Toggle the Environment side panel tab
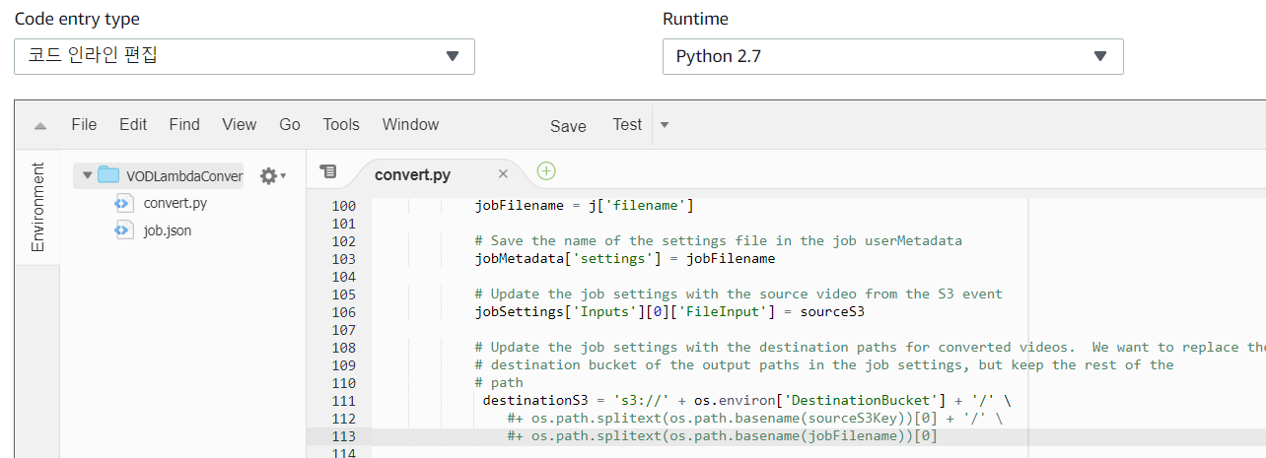 (37, 207)
